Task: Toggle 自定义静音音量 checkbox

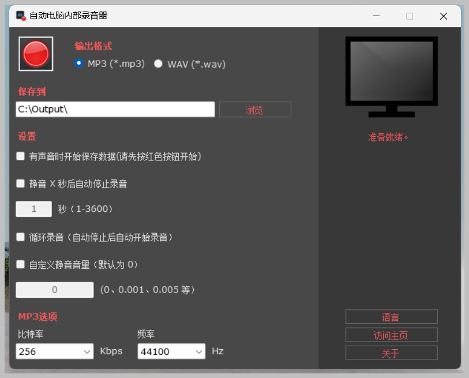Action: tap(20, 264)
